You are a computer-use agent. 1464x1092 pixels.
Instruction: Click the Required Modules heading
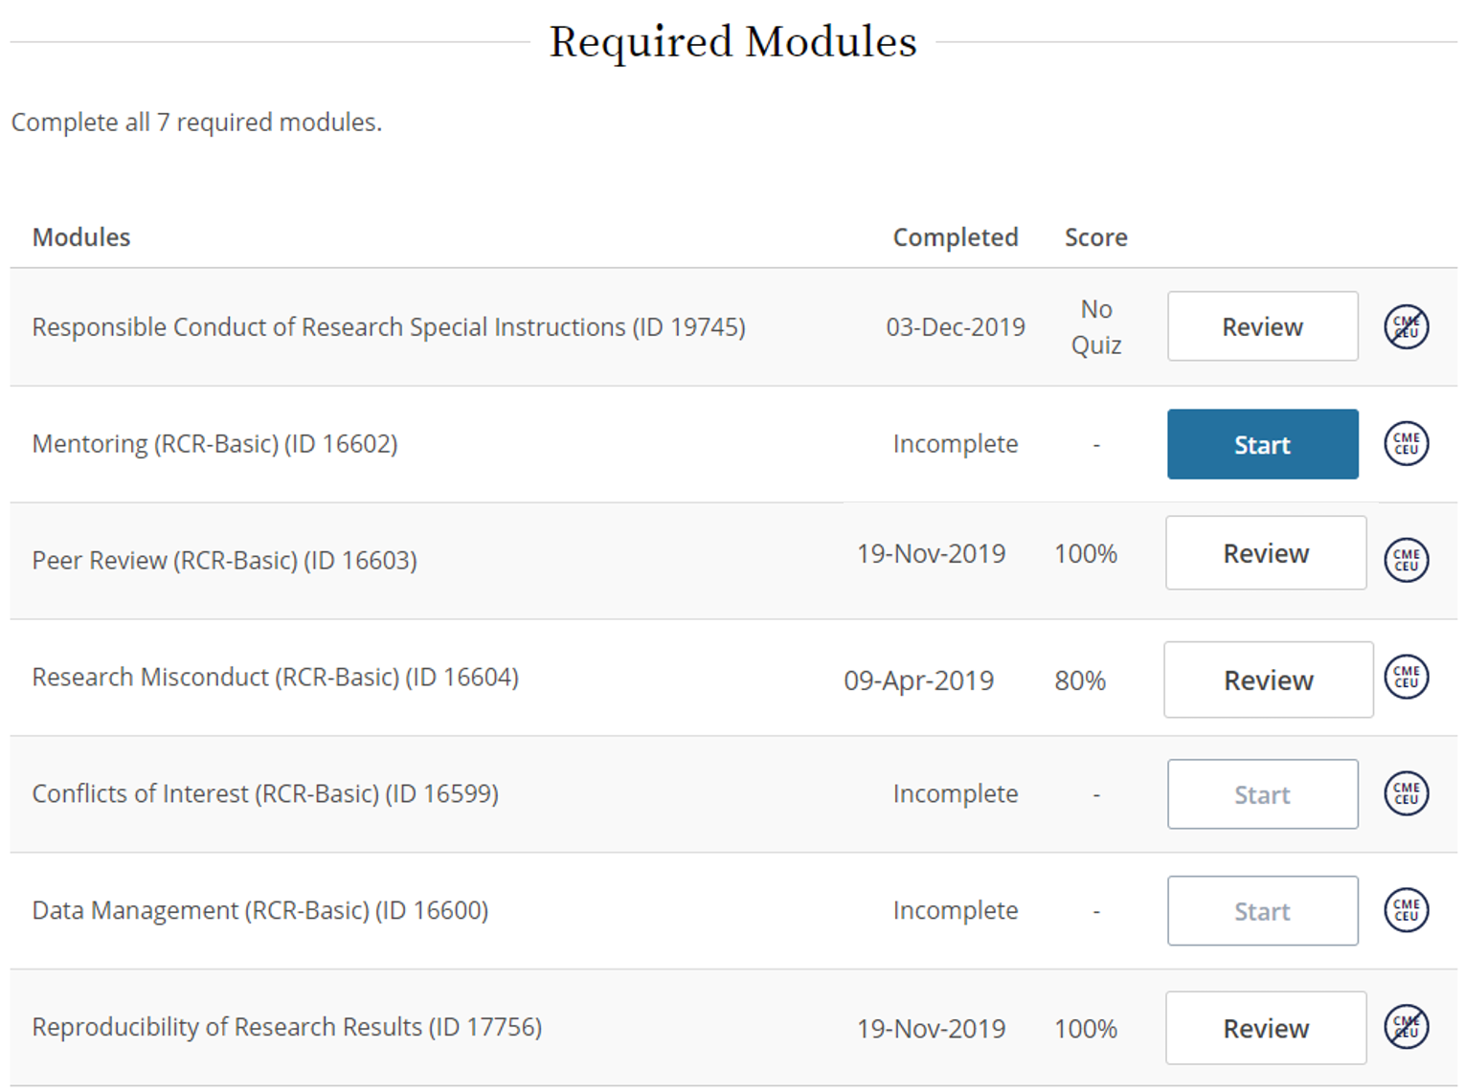(732, 42)
